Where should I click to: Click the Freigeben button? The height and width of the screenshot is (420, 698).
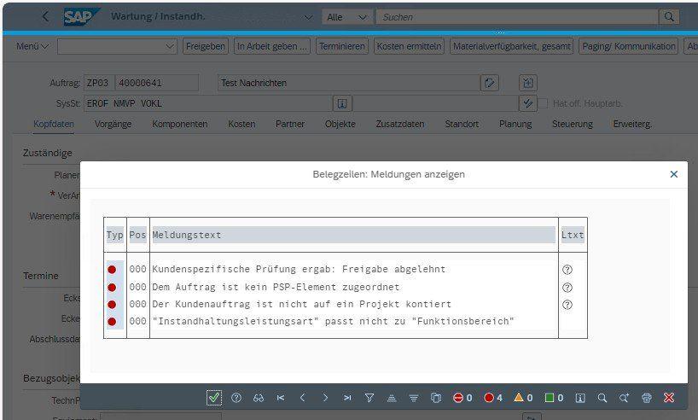[x=205, y=46]
